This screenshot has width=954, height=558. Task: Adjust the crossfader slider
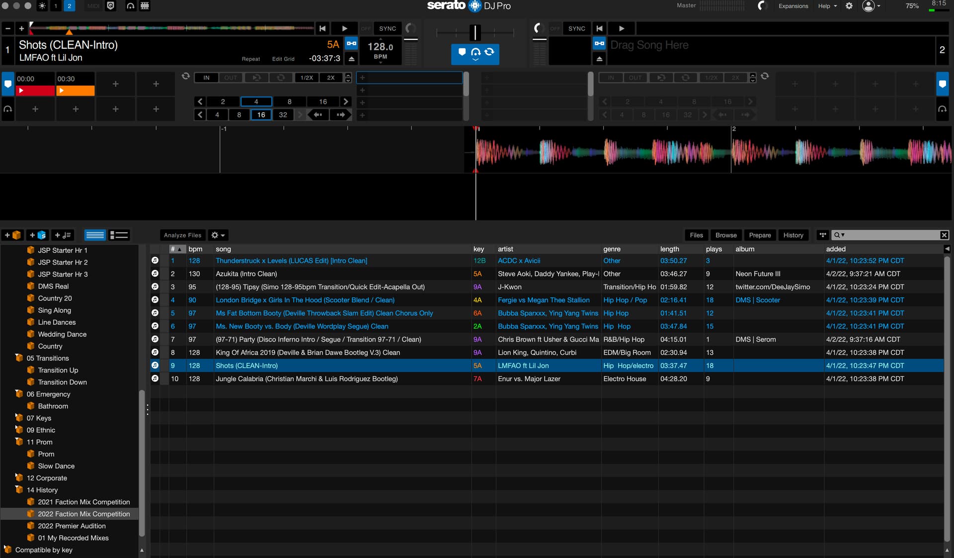[475, 33]
